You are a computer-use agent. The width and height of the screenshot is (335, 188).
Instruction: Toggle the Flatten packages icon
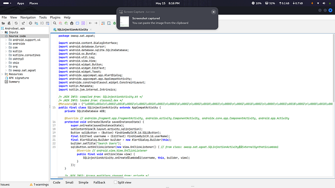click(x=36, y=23)
